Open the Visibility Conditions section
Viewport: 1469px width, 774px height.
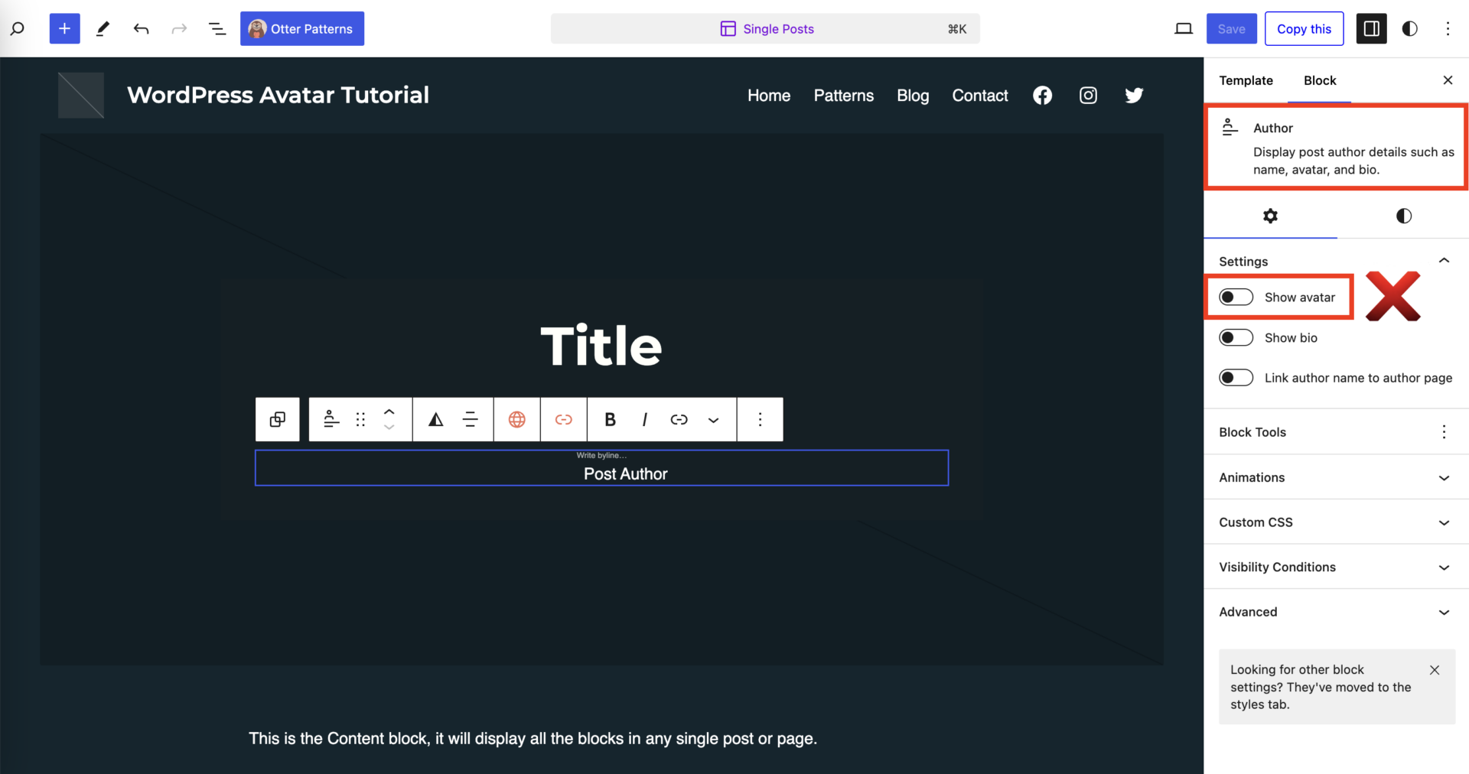point(1335,567)
